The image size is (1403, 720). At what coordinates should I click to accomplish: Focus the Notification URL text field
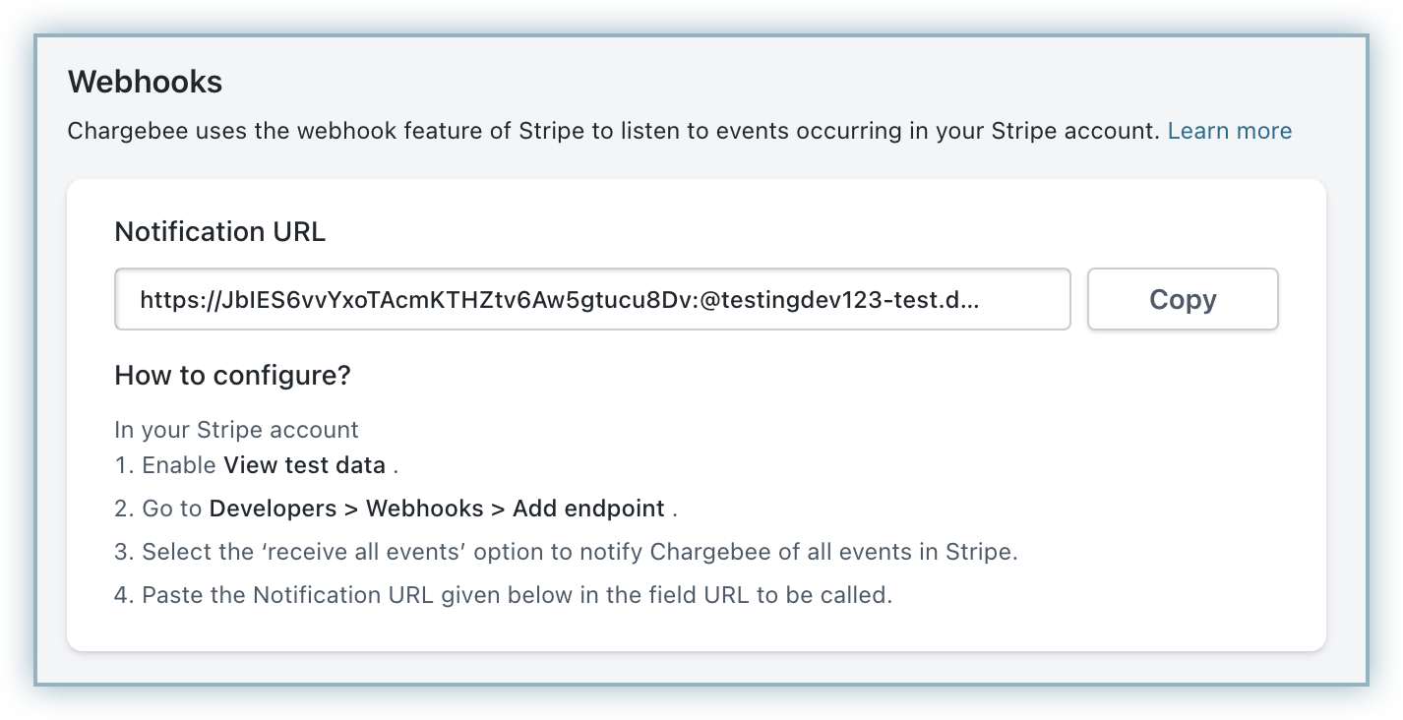[592, 299]
